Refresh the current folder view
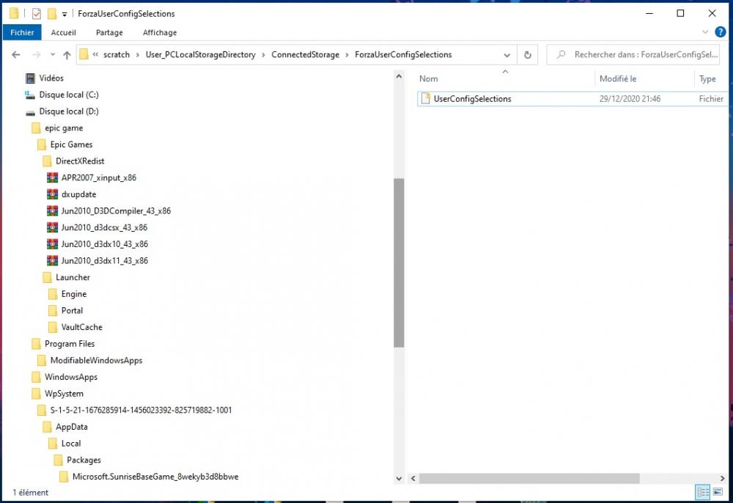733x503 pixels. click(x=528, y=55)
